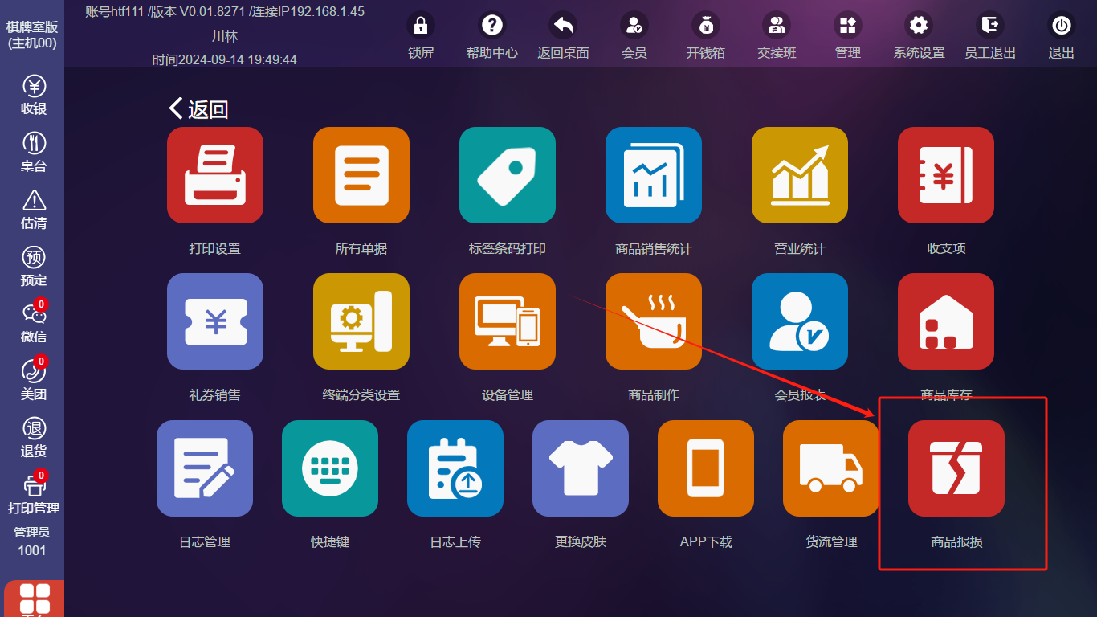Open 设备管理 device management icon
This screenshot has height=617, width=1097.
(508, 321)
